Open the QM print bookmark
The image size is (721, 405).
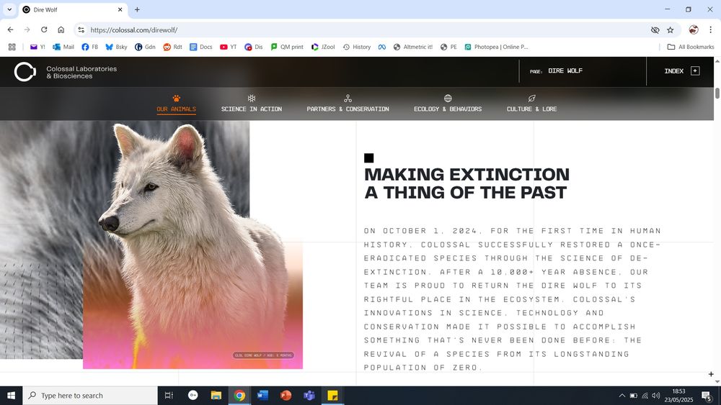[x=287, y=47]
